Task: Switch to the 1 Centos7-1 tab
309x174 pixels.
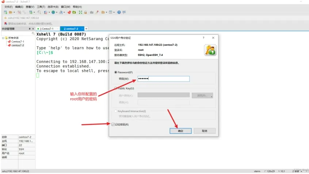Action: point(47,29)
